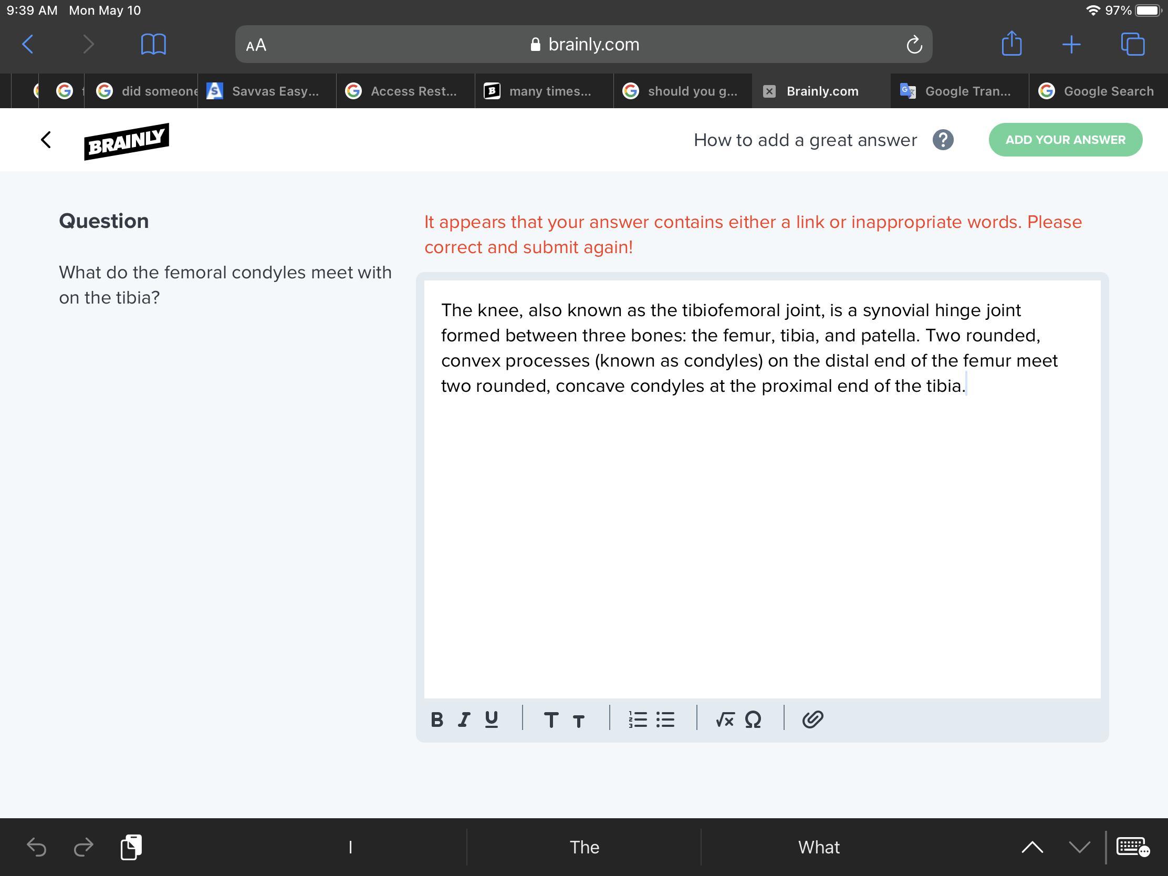Screen dimensions: 1168x876
Task: Go back using the arrow beside the Brainly logo
Action: 46,140
